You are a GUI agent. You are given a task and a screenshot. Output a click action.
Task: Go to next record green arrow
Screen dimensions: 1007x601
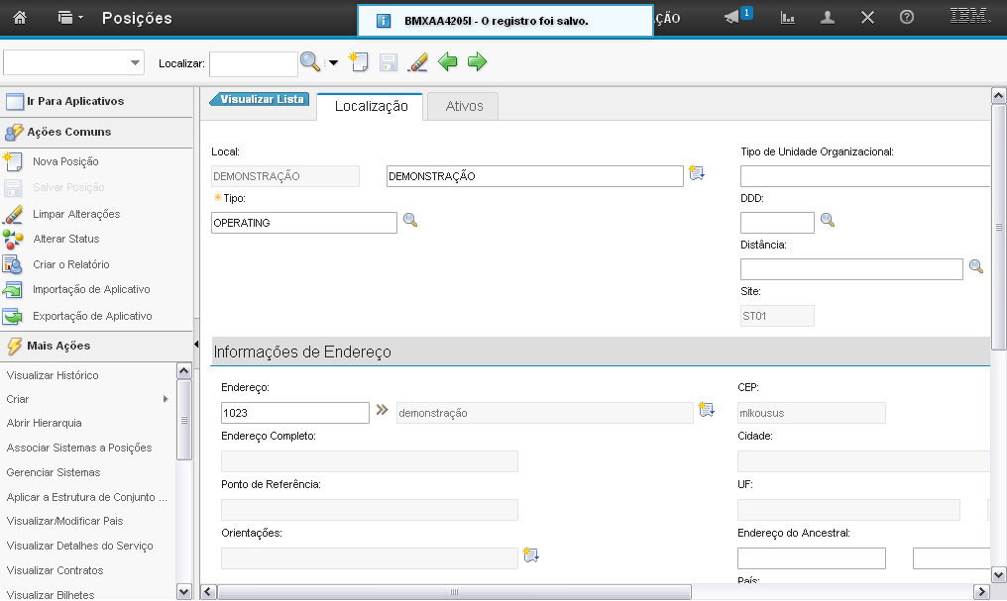(x=478, y=62)
